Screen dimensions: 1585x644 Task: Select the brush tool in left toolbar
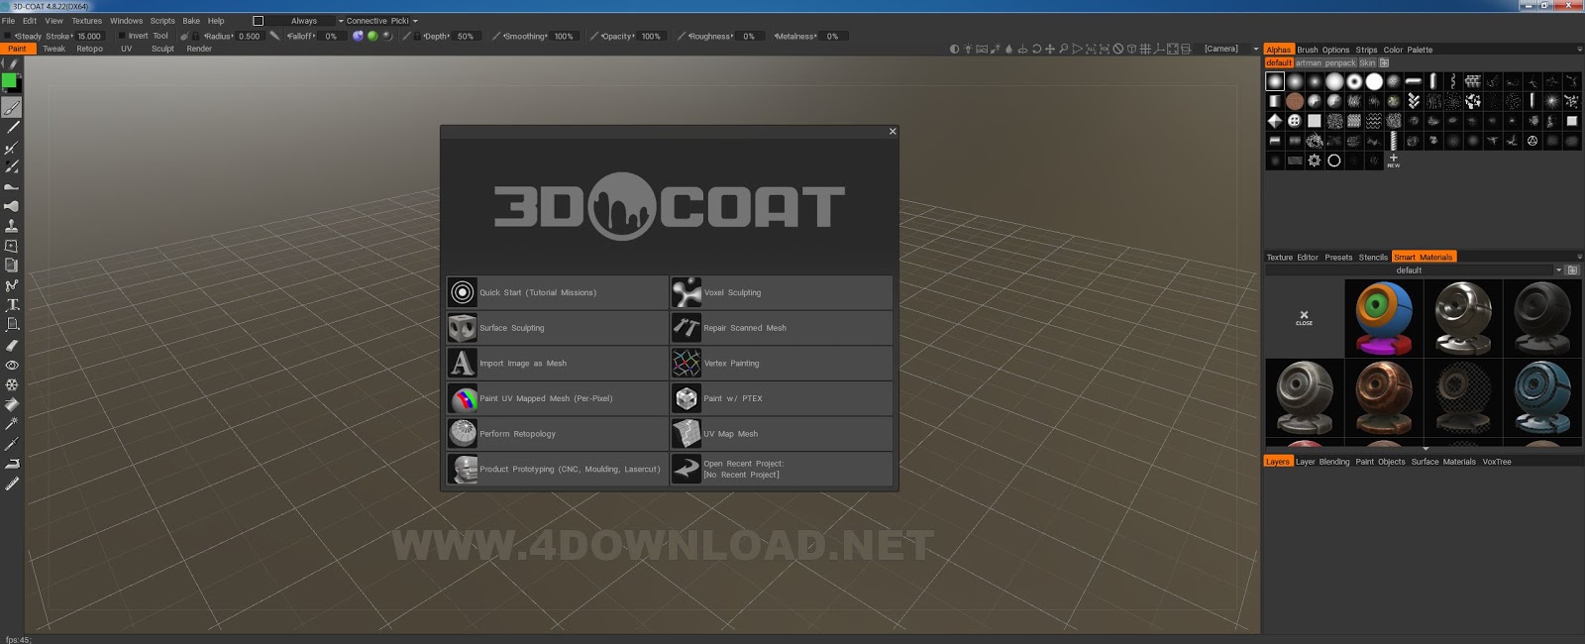(12, 108)
